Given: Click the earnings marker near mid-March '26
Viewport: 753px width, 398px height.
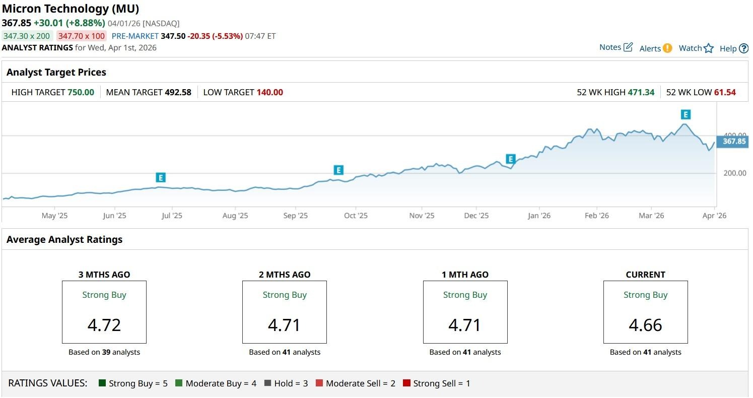Looking at the screenshot, I should (x=685, y=114).
